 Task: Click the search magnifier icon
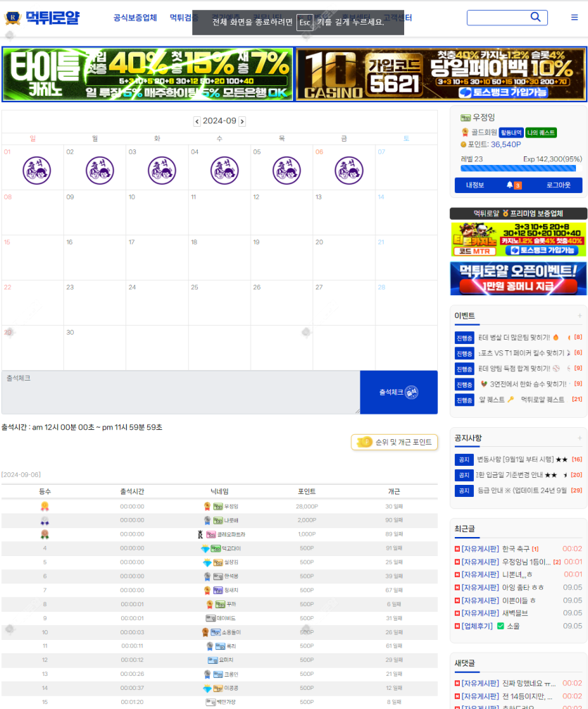pyautogui.click(x=536, y=18)
